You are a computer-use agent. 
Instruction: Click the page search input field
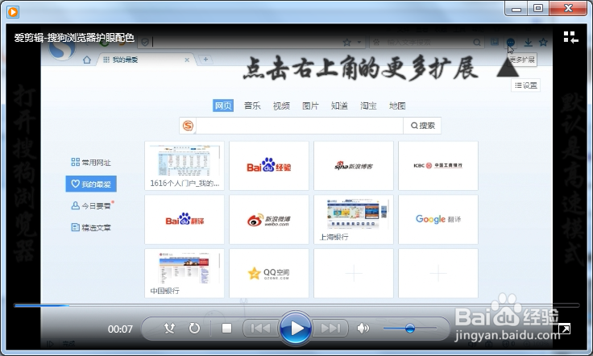300,126
